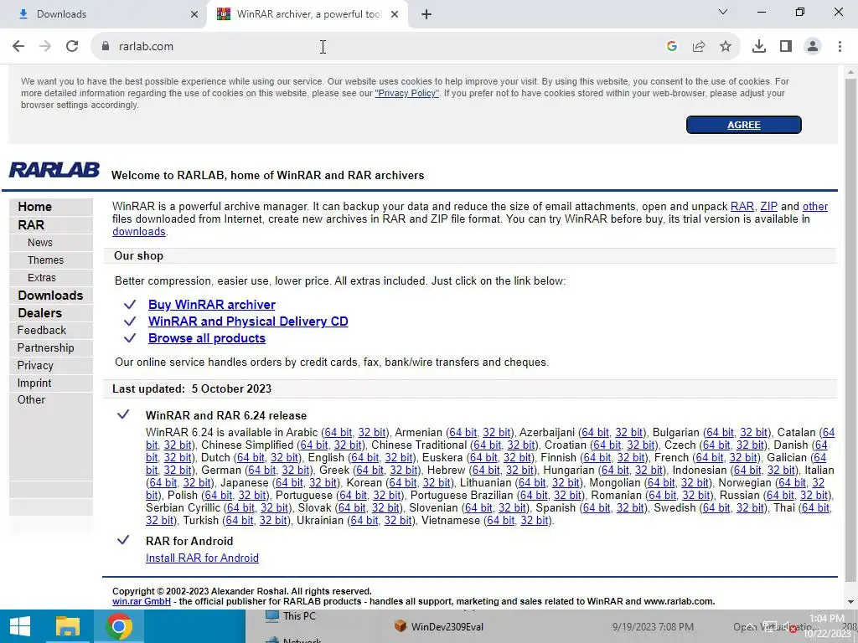Click scrollbar up arrow

pos(850,72)
